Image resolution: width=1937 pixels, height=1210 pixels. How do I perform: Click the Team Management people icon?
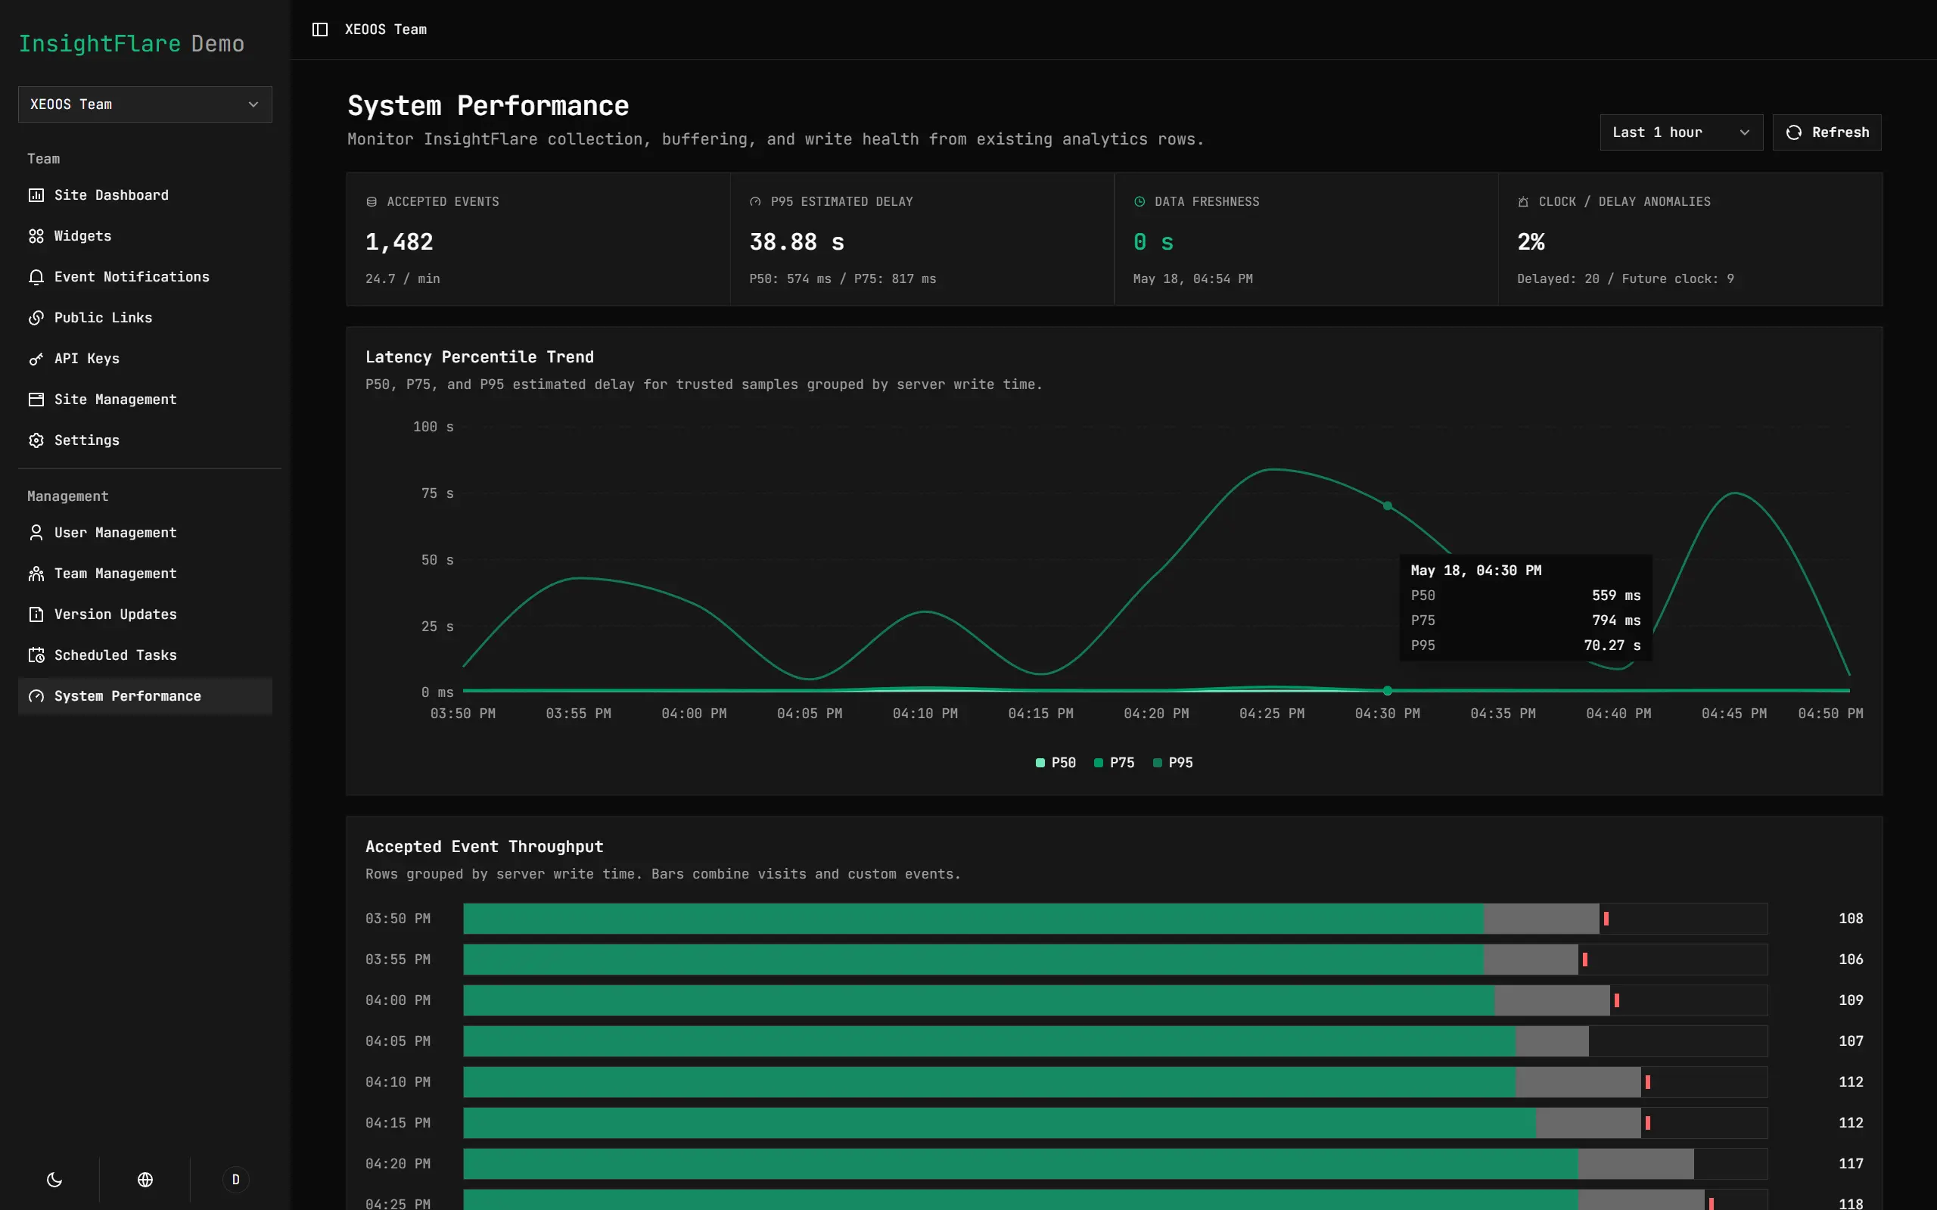tap(36, 574)
